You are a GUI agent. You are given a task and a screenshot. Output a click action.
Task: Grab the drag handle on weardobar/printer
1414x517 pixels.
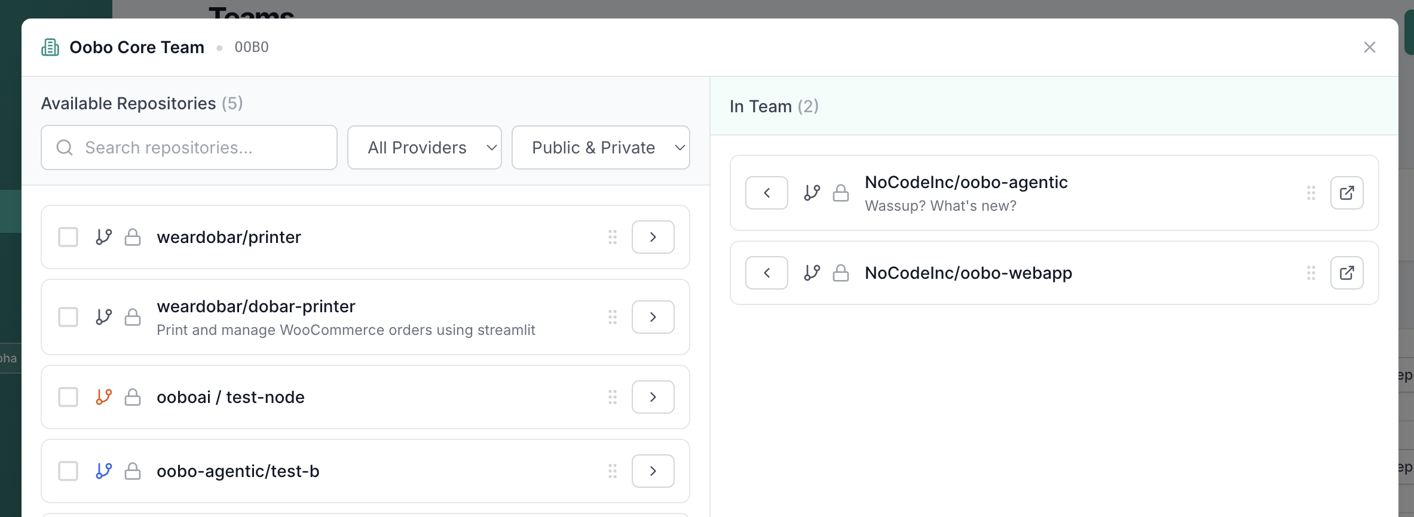click(x=613, y=237)
